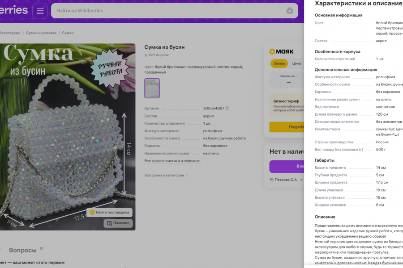403x268 pixels.
Task: Click the Вид застежки label
Action: tap(327, 107)
